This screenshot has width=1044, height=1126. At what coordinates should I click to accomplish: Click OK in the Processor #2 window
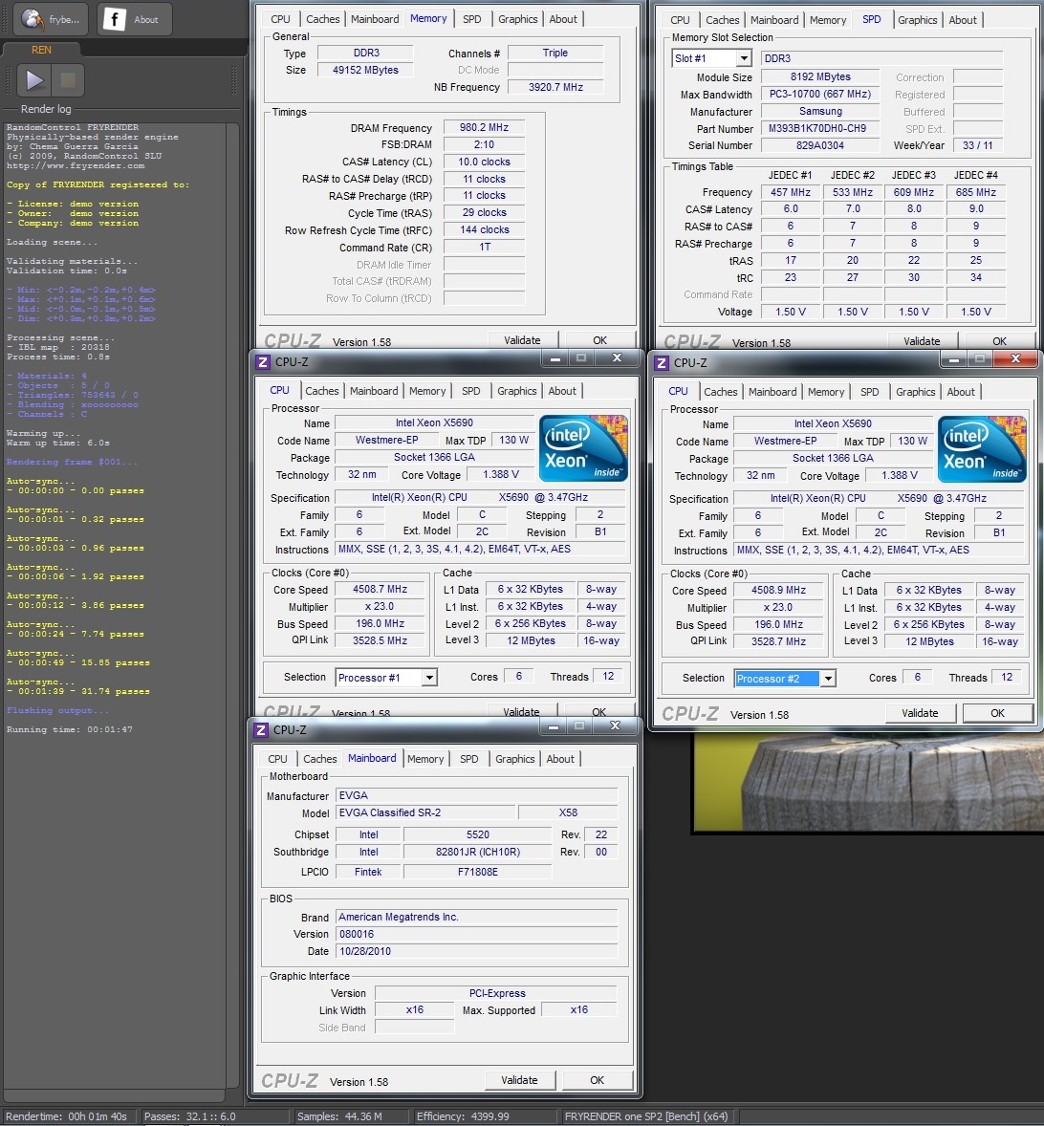(x=997, y=713)
